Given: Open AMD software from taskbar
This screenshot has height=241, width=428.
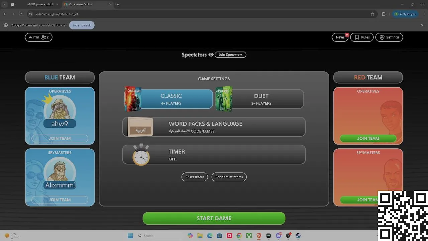Looking at the screenshot, I should pos(229,236).
